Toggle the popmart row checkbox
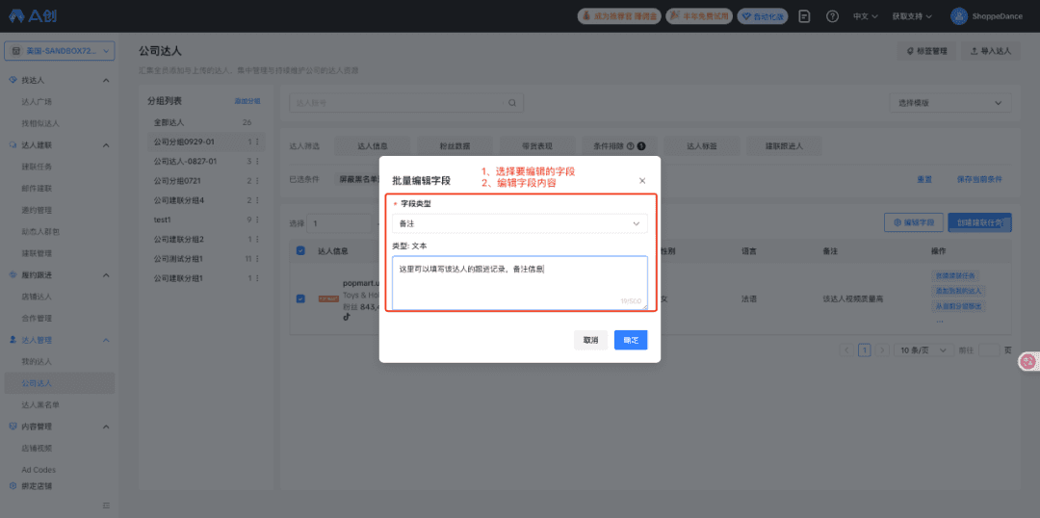Image resolution: width=1040 pixels, height=518 pixels. click(300, 298)
